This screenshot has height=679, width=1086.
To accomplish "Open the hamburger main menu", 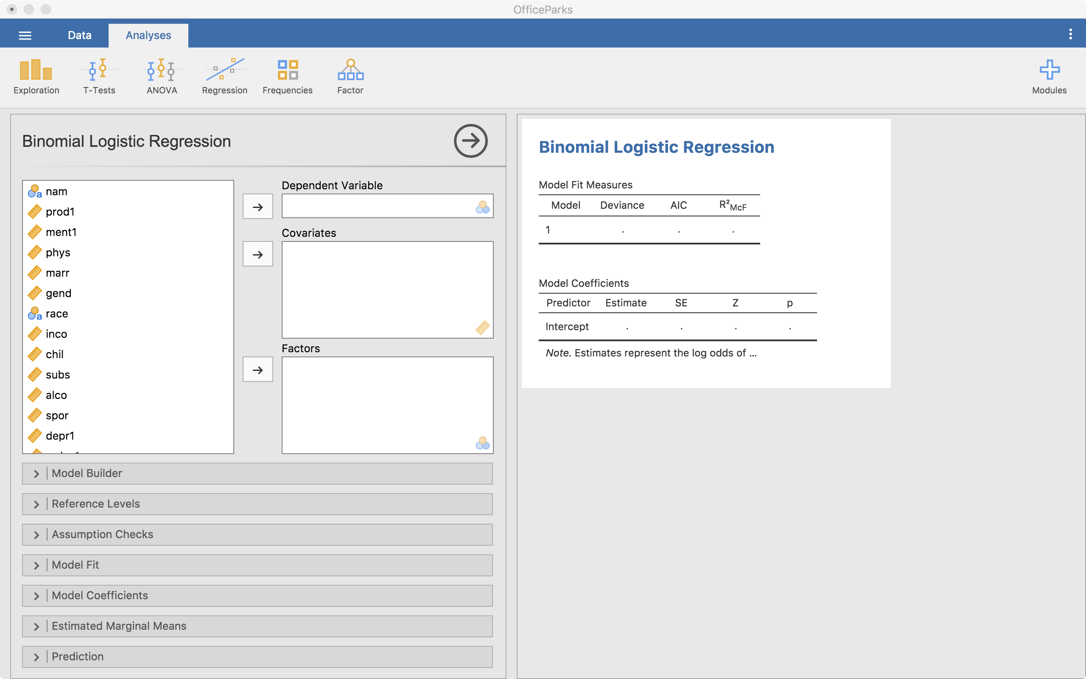I will coord(25,36).
